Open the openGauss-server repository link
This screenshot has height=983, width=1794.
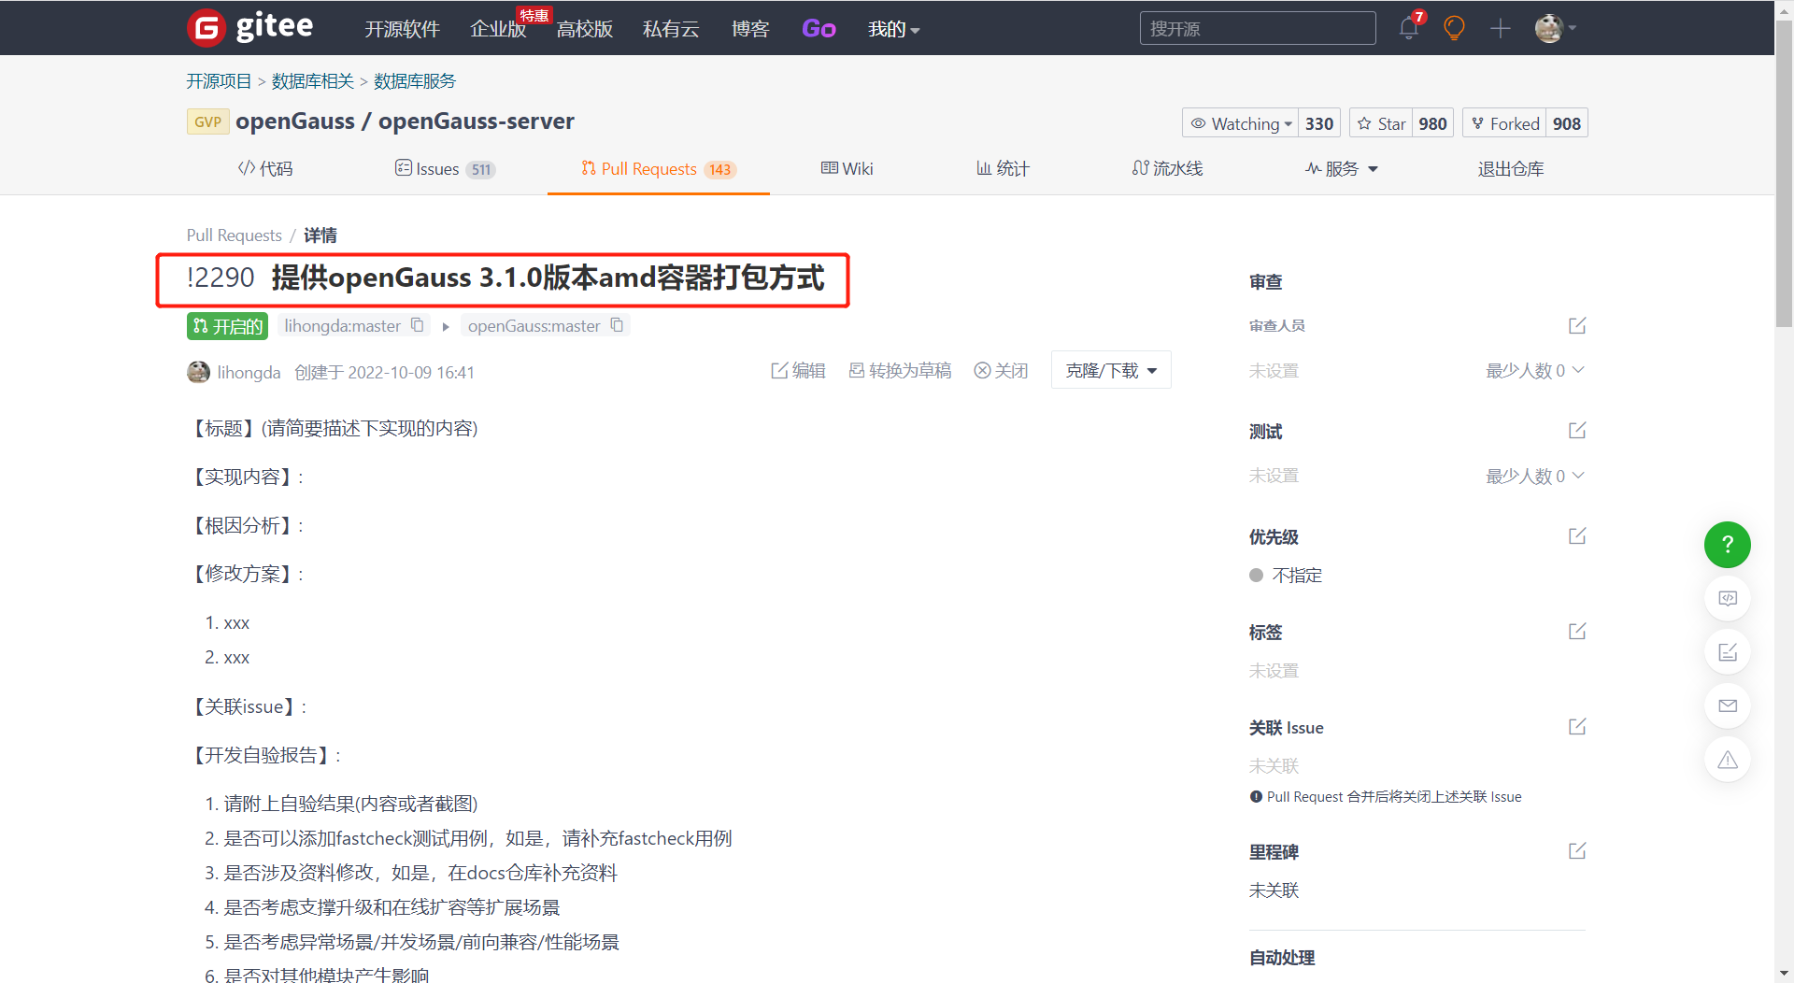click(x=477, y=121)
